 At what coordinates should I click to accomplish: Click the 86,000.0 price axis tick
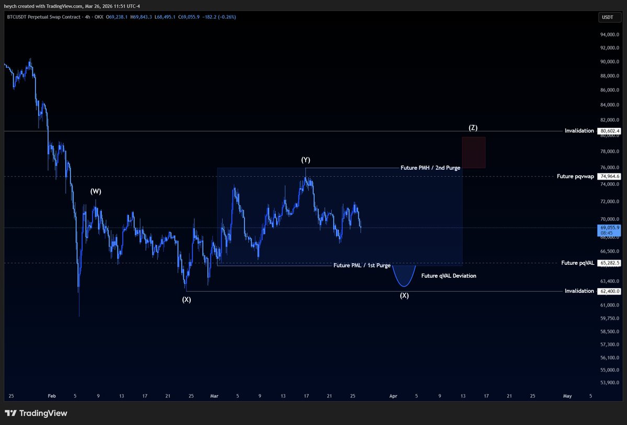click(610, 90)
